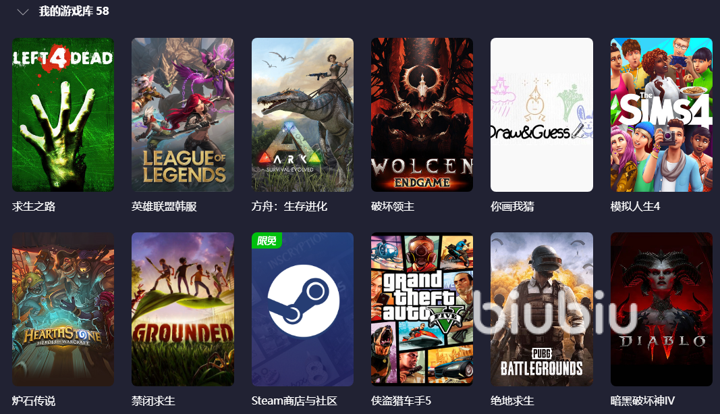Click the Steam商店与社区 label
Viewport: 720px width, 414px height.
(294, 400)
